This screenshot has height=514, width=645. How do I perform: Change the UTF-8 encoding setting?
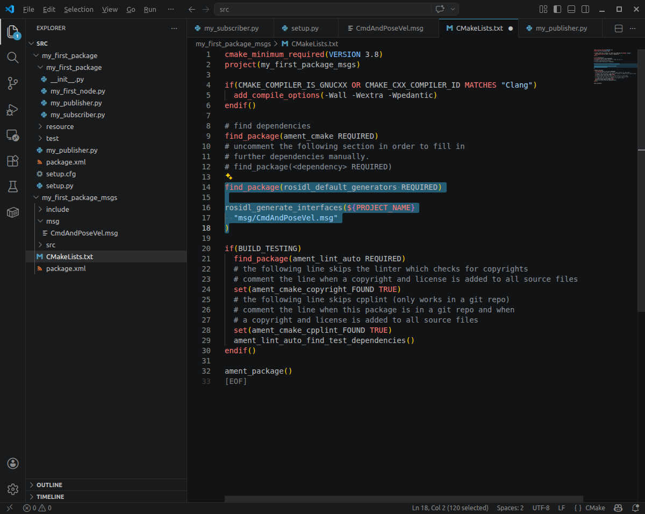[x=541, y=508]
